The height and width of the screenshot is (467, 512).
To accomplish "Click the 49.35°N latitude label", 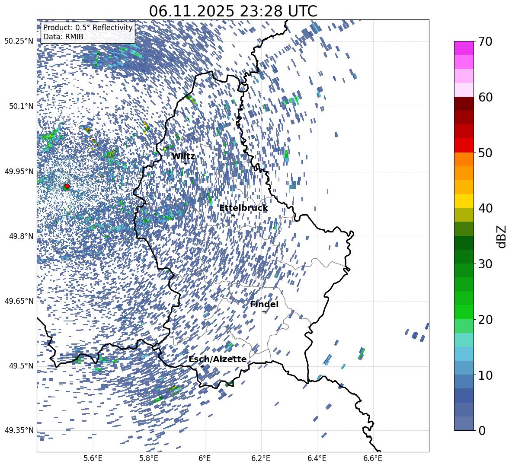I will [19, 430].
